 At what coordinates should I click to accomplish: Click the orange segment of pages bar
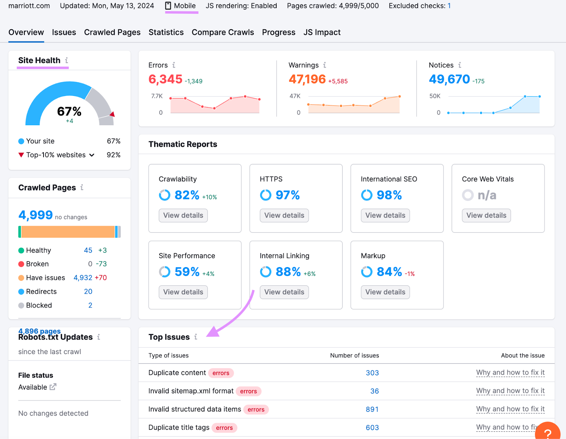(68, 232)
